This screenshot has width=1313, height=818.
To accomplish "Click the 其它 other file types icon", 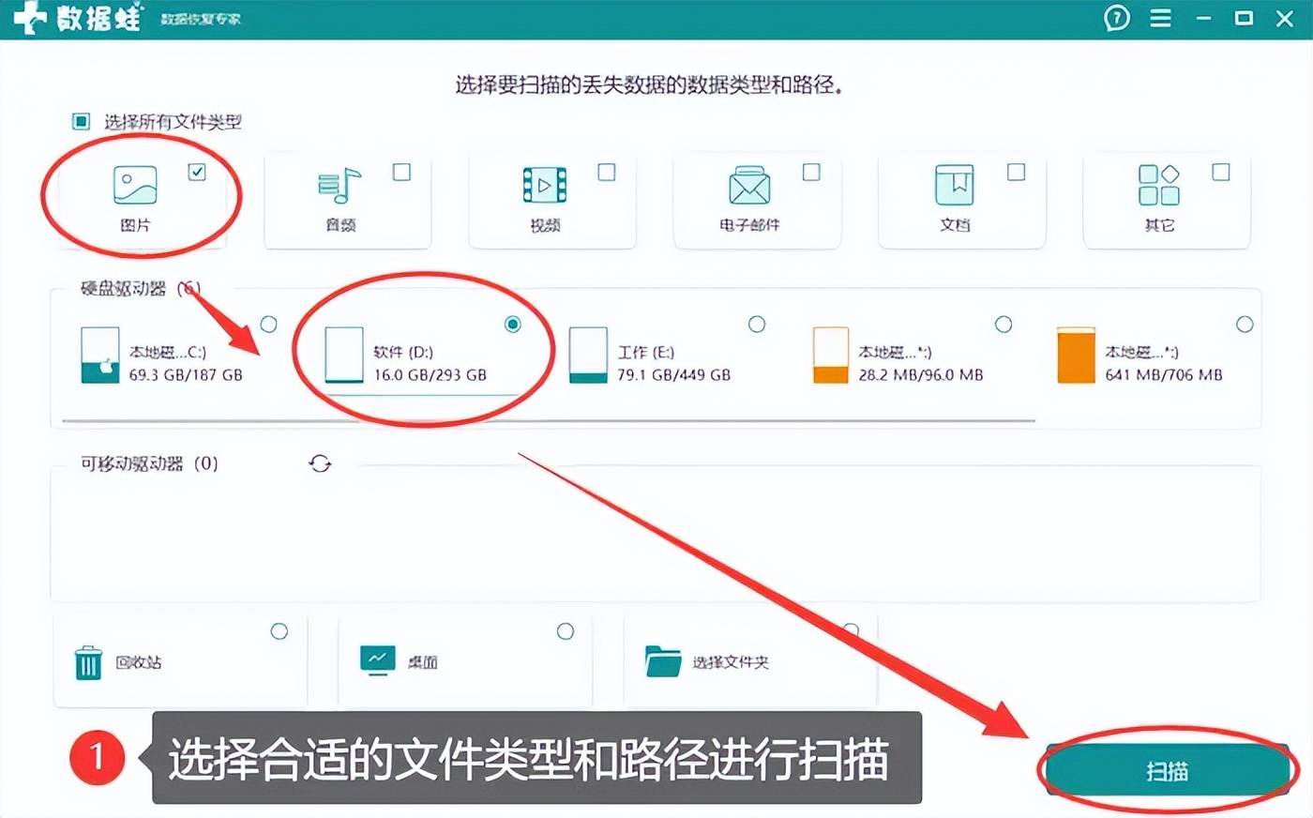I will (1159, 185).
